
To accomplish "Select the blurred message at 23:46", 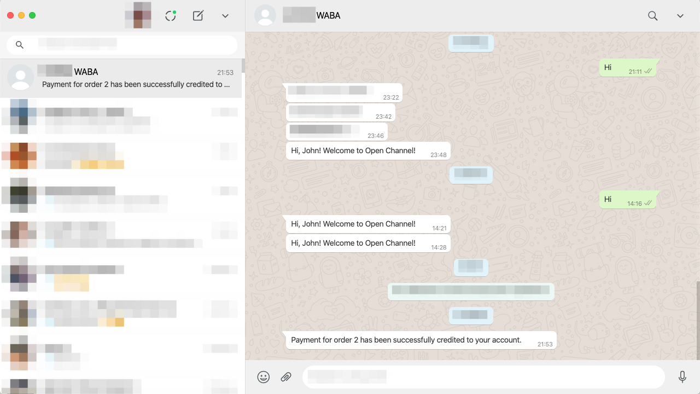I will click(336, 131).
